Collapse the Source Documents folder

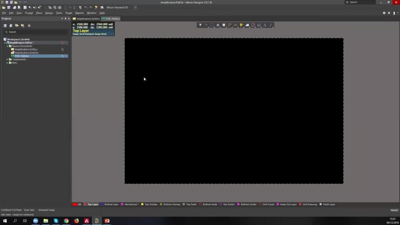(x=7, y=46)
